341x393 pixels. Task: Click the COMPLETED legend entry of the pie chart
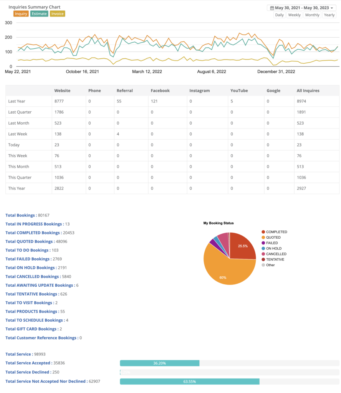274,232
